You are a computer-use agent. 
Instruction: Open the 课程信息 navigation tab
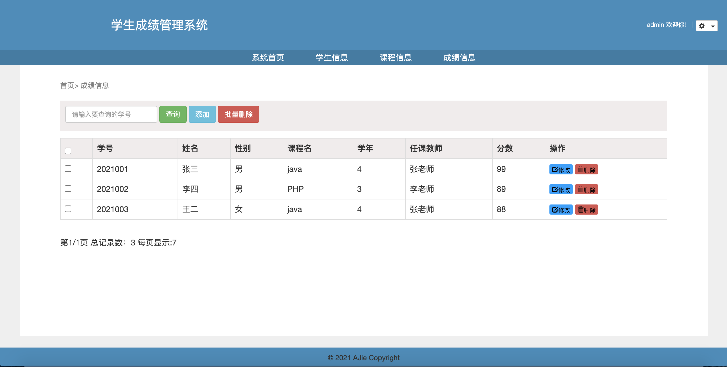pyautogui.click(x=395, y=58)
